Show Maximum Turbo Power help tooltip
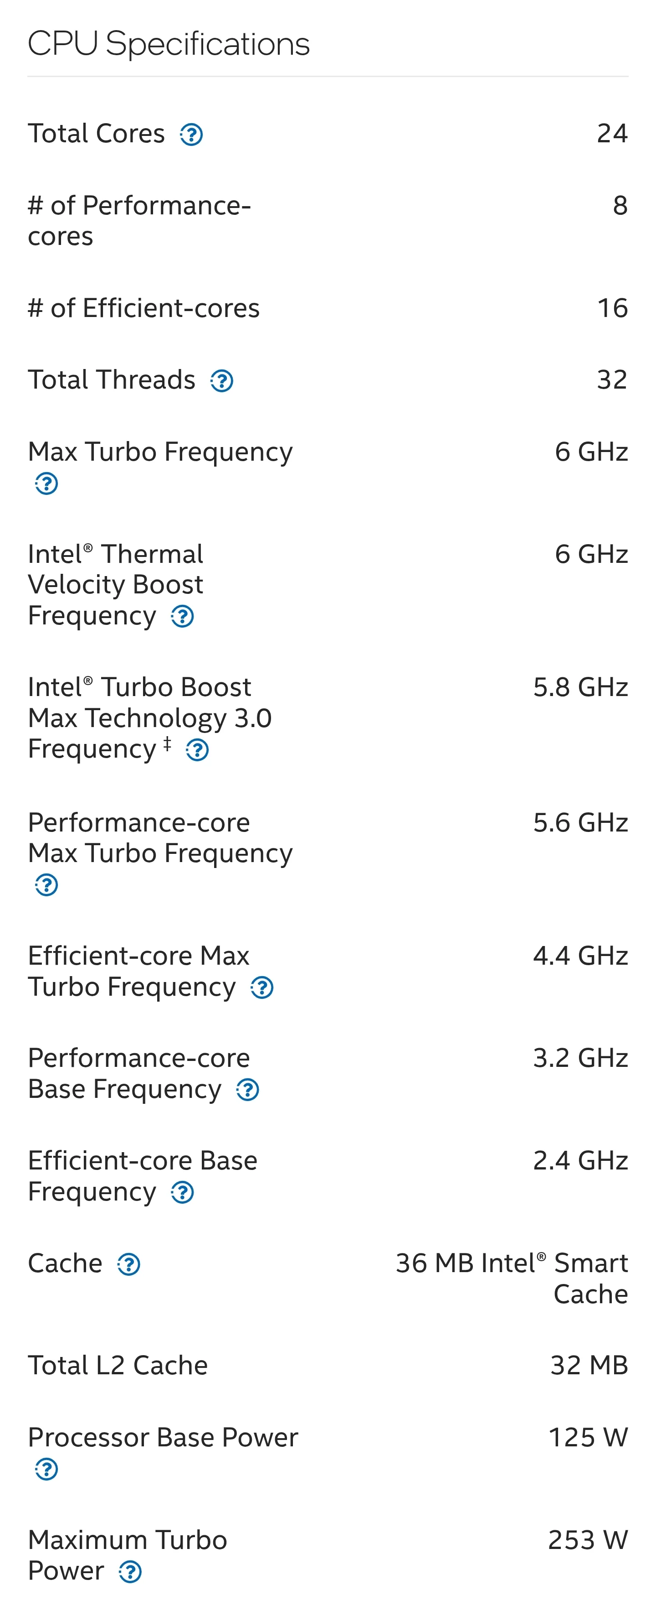Image resolution: width=656 pixels, height=1606 pixels. (x=130, y=1572)
